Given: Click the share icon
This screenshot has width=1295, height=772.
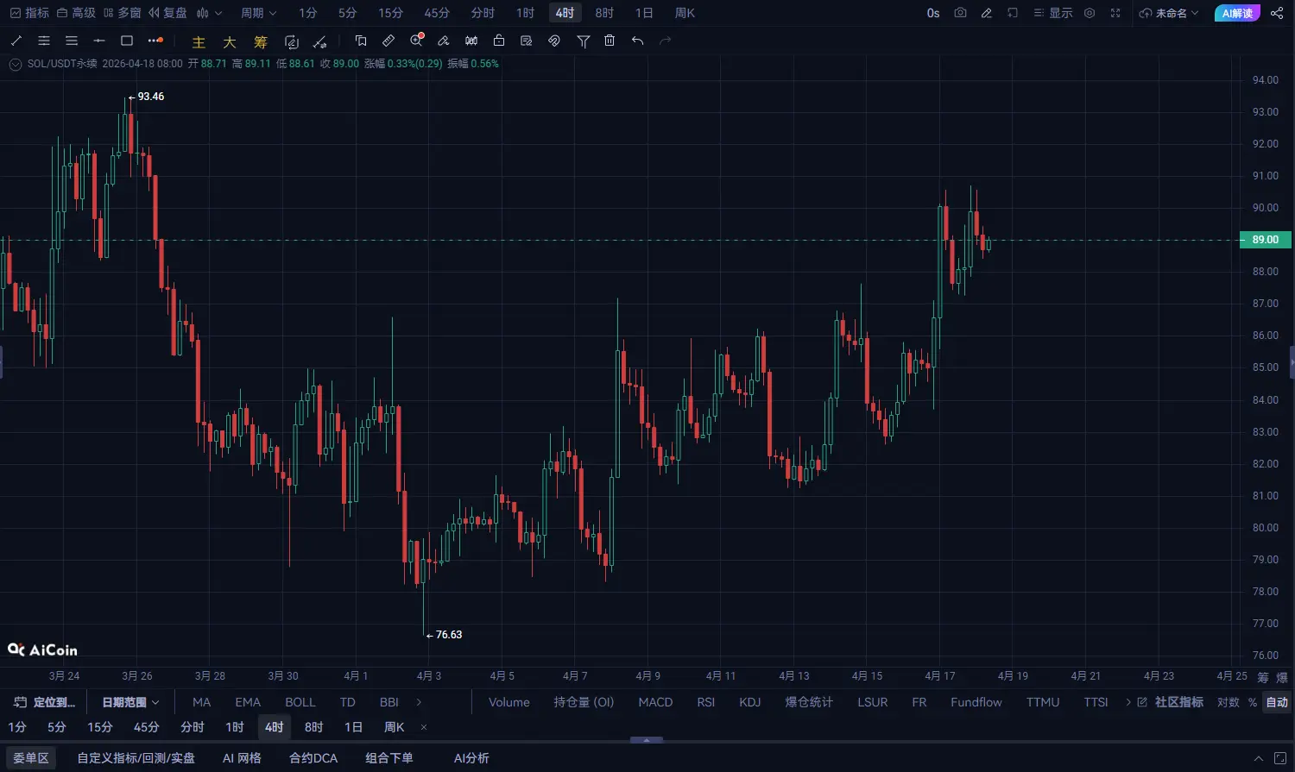Looking at the screenshot, I should pyautogui.click(x=1277, y=13).
